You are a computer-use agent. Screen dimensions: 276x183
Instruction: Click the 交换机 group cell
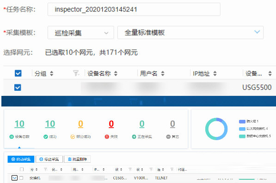click(x=35, y=178)
